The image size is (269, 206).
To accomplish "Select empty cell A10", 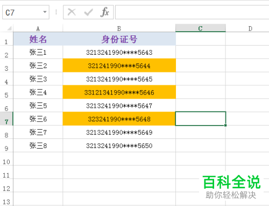I will point(38,159).
